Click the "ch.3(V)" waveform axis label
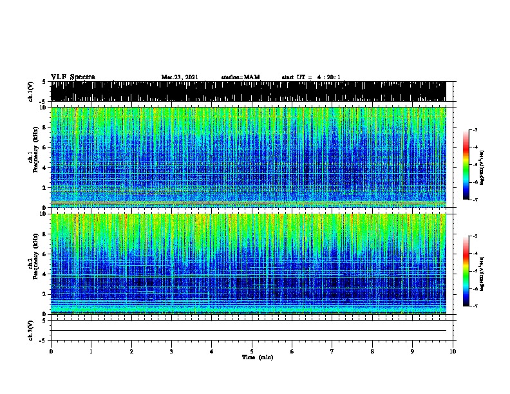 [30, 331]
